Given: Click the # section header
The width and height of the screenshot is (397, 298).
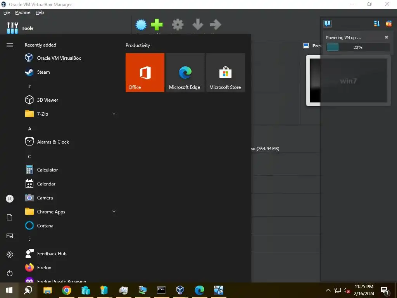Looking at the screenshot, I should [x=29, y=87].
